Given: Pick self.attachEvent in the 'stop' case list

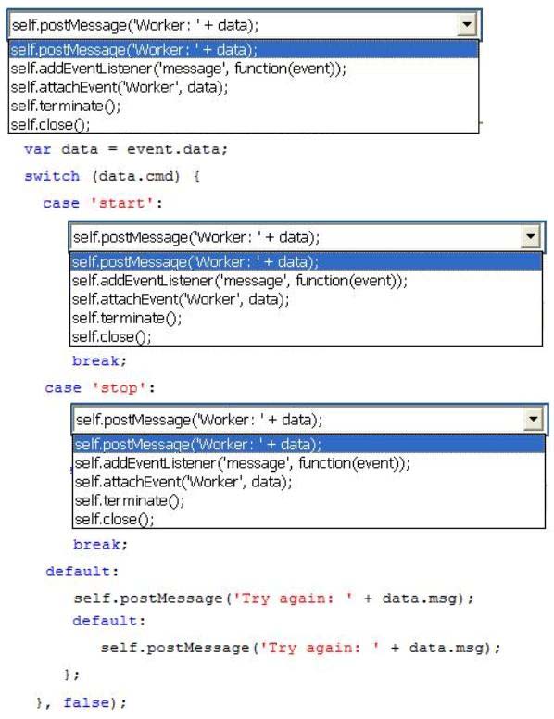Looking at the screenshot, I should [309, 482].
